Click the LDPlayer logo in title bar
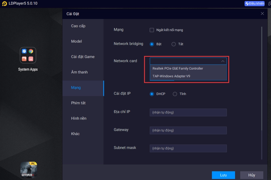The image size is (271, 180). tap(4, 4)
